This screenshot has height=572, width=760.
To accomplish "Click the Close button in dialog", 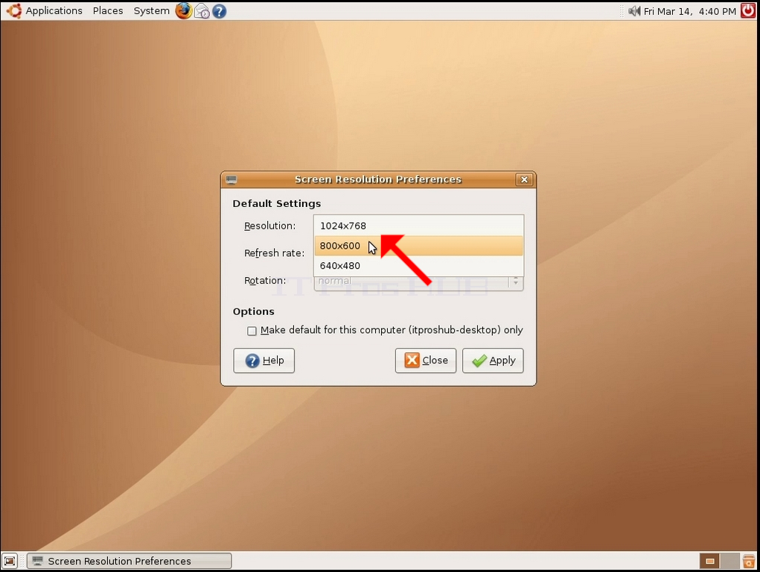I will pos(426,360).
